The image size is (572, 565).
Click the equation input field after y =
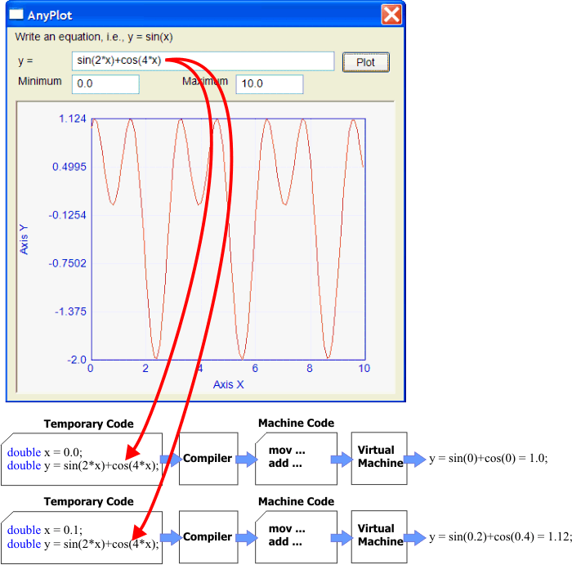203,61
